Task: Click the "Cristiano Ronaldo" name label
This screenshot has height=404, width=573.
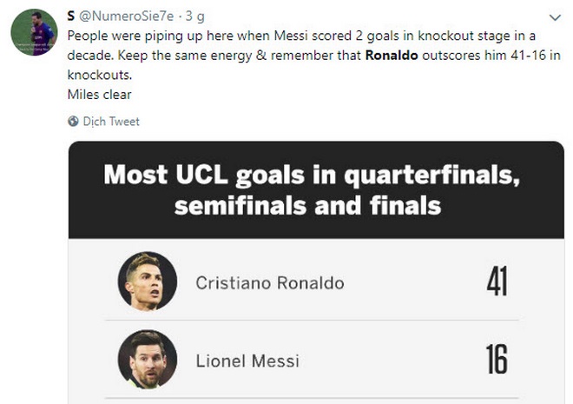Action: tap(269, 282)
